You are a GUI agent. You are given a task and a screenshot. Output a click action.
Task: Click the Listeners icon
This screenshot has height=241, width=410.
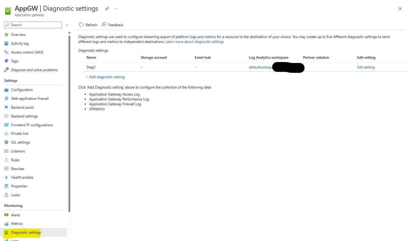click(x=6, y=151)
